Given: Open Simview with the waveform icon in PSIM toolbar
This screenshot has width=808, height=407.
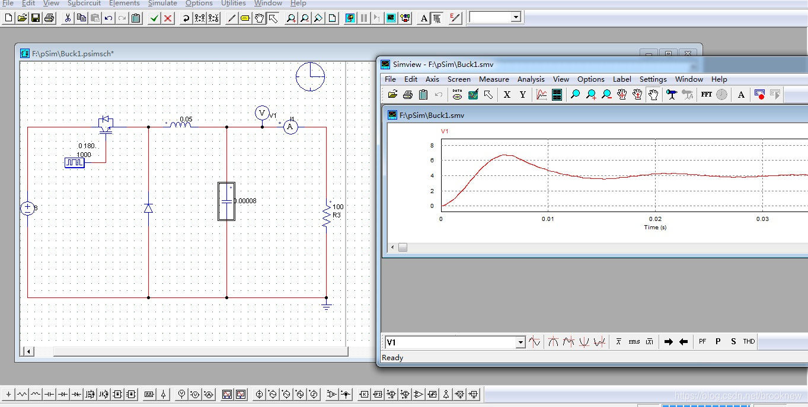Looking at the screenshot, I should point(391,18).
